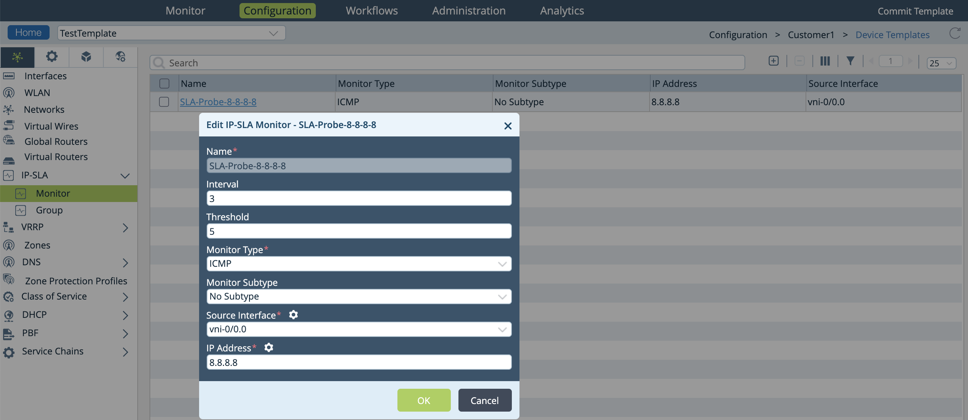The height and width of the screenshot is (420, 968).
Task: Toggle the select-all checkbox in table header
Action: 164,83
